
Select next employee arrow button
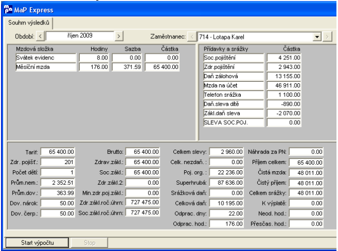pos(327,37)
